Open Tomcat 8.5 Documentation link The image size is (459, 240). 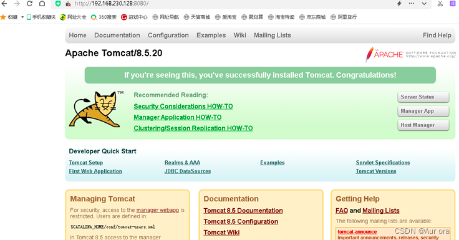(x=243, y=211)
